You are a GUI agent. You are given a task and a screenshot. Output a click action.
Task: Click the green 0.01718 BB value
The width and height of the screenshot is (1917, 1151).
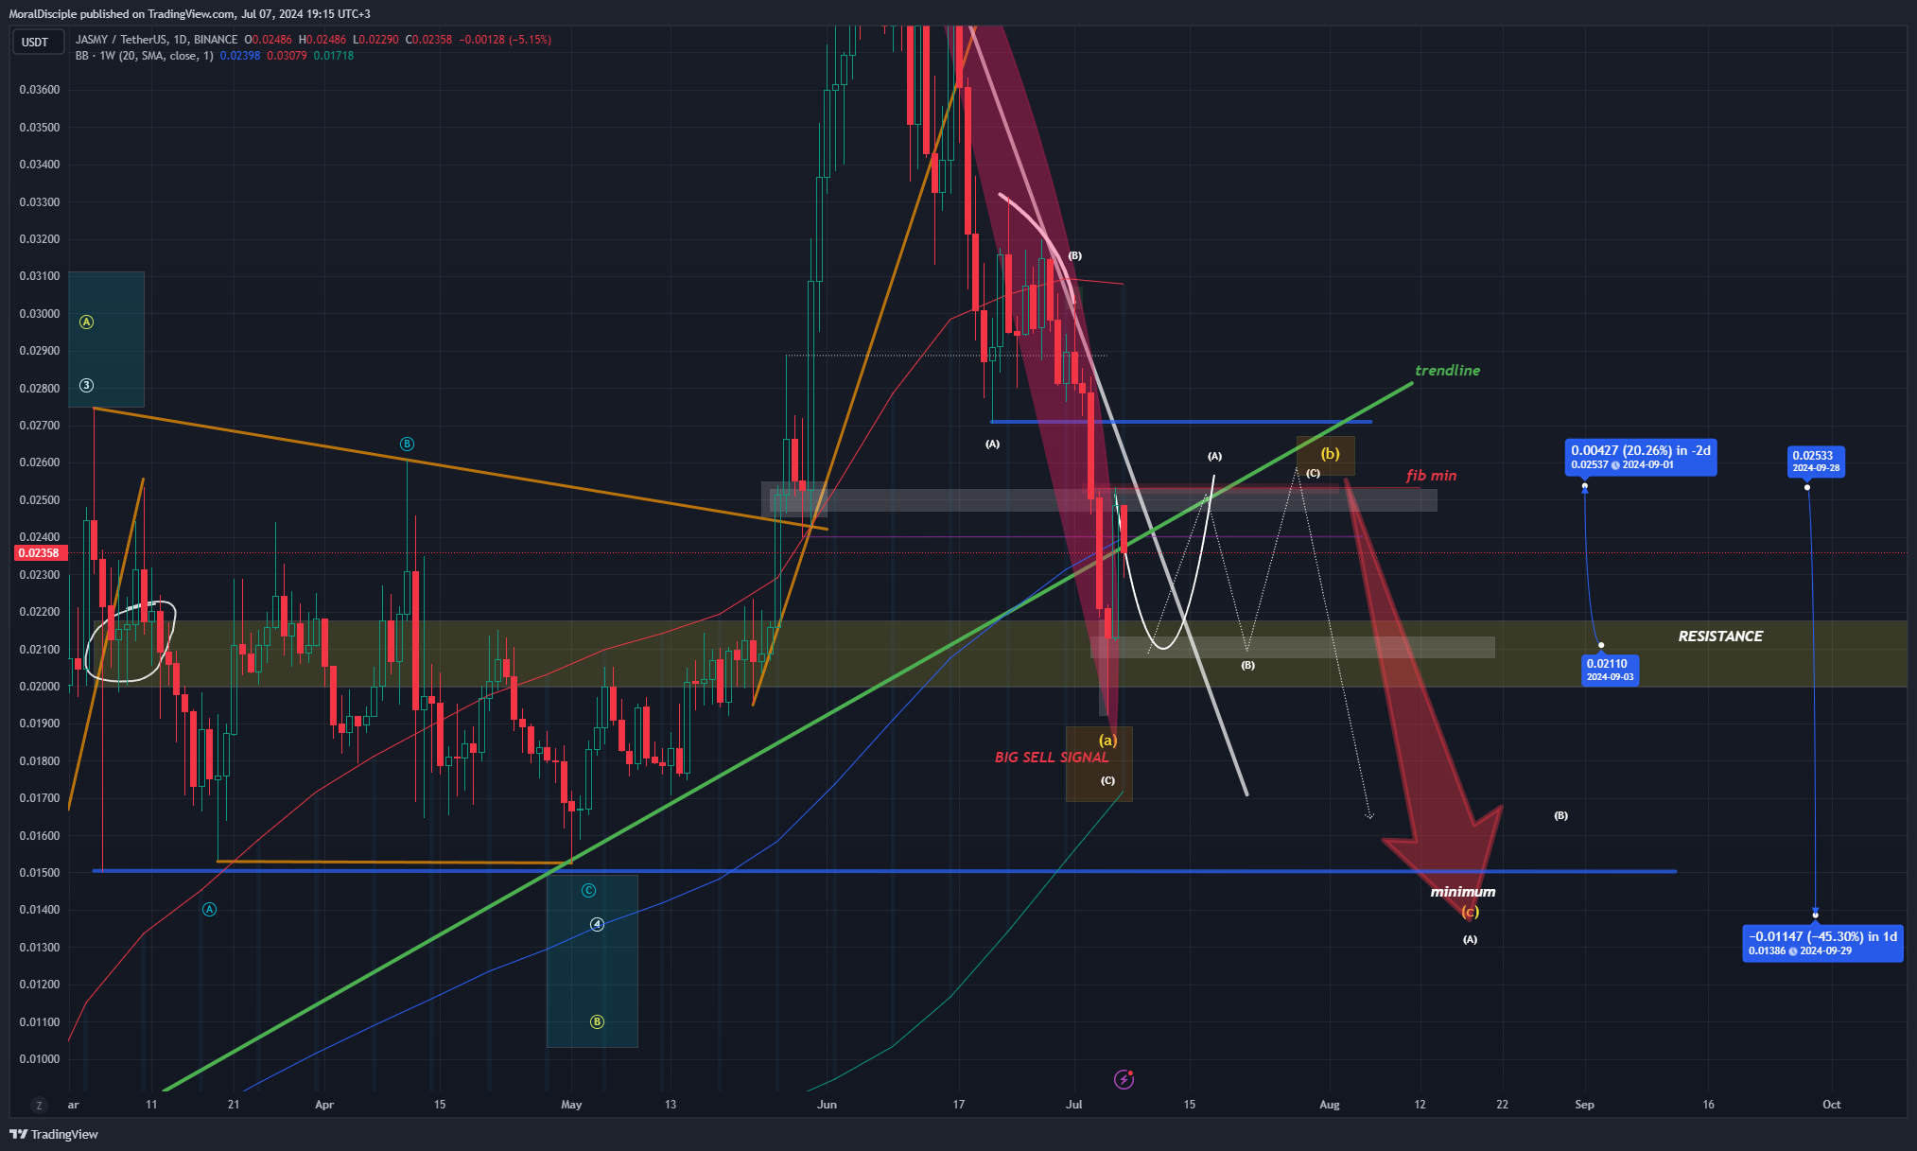(334, 56)
